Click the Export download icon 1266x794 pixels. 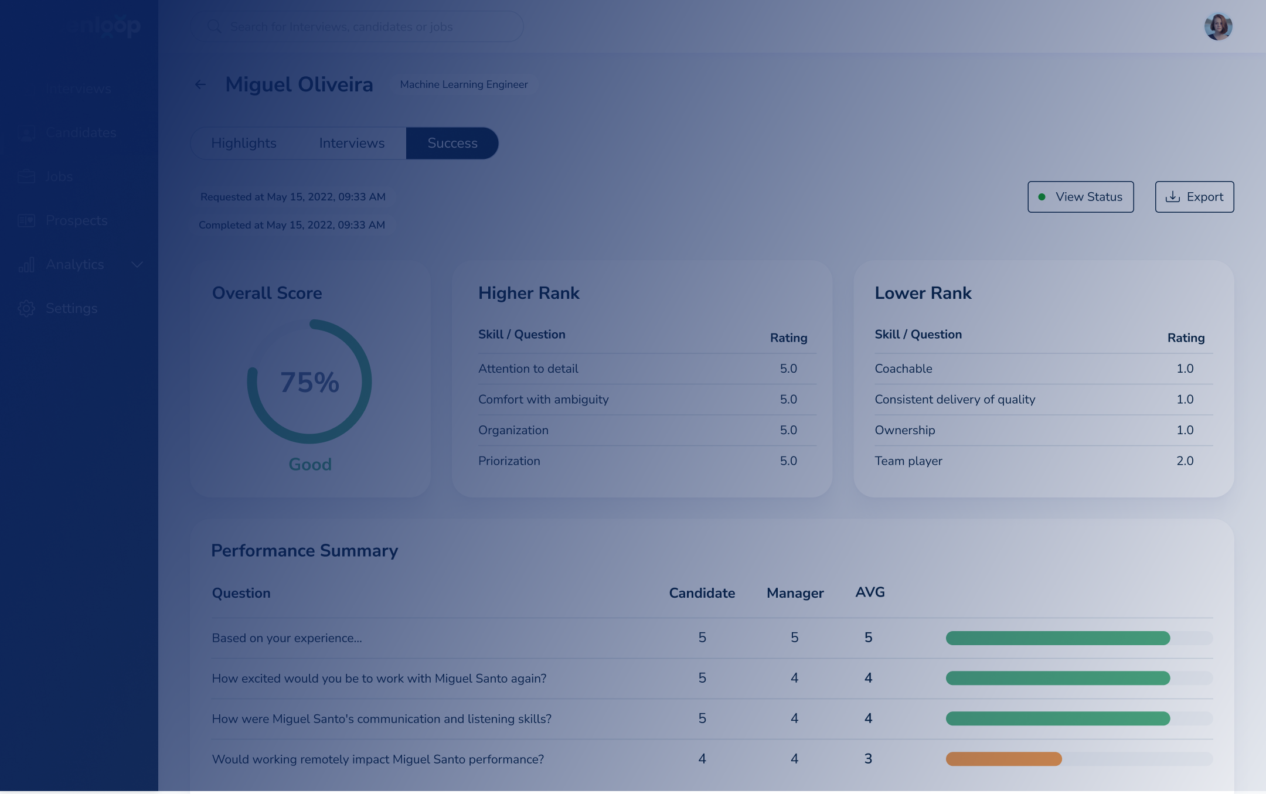coord(1173,197)
